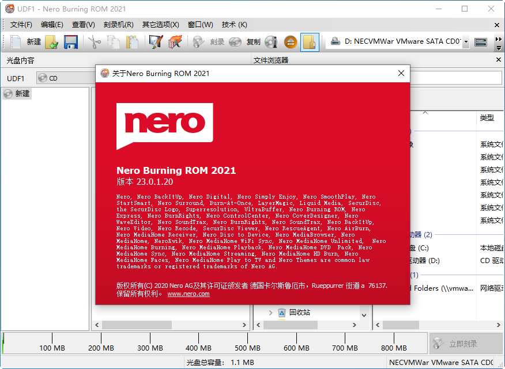Click the 500 MB marker on capacity bar

(x=247, y=348)
